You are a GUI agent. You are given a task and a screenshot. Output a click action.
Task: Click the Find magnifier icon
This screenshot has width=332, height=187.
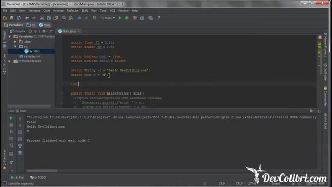coord(64,18)
